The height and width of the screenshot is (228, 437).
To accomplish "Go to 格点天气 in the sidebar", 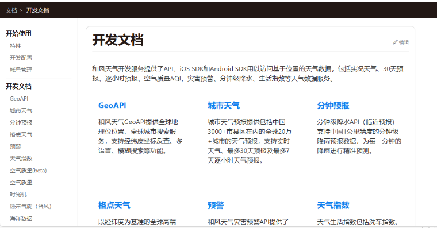I will pos(21,134).
